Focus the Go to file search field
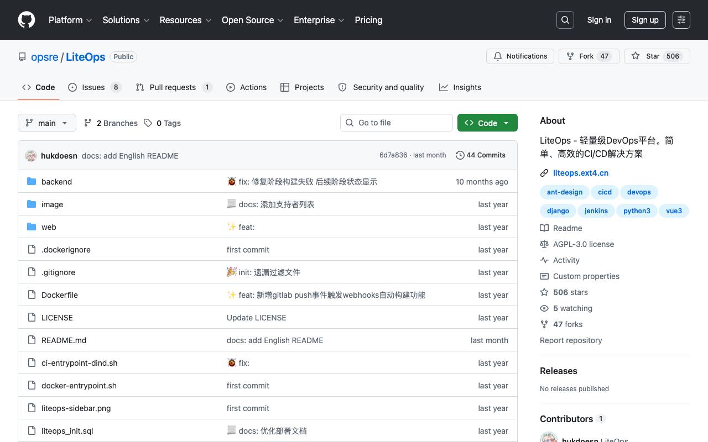 tap(396, 123)
